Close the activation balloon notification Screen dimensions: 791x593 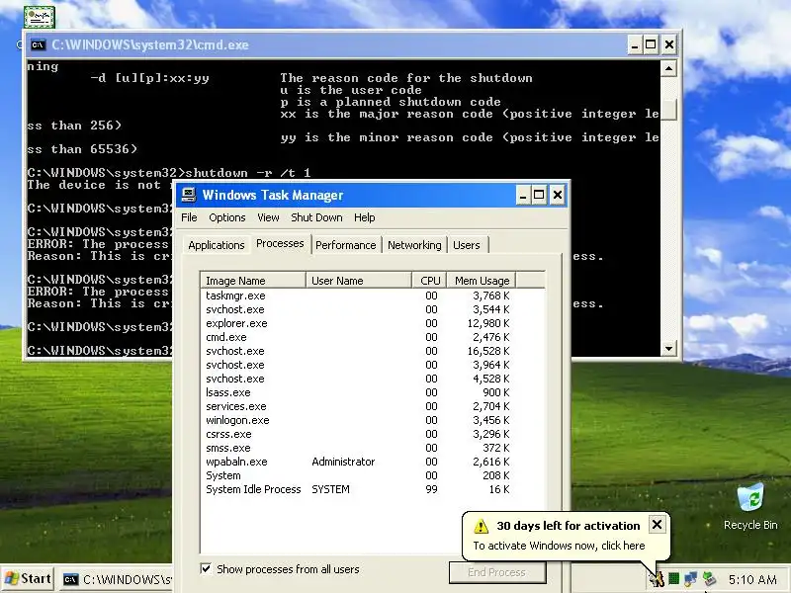(657, 525)
